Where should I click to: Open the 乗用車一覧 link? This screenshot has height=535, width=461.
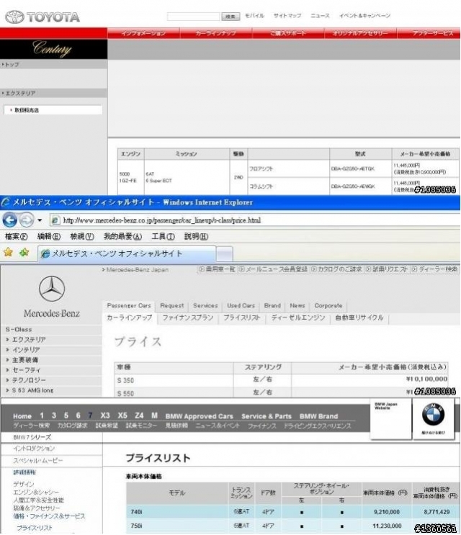[x=218, y=269]
